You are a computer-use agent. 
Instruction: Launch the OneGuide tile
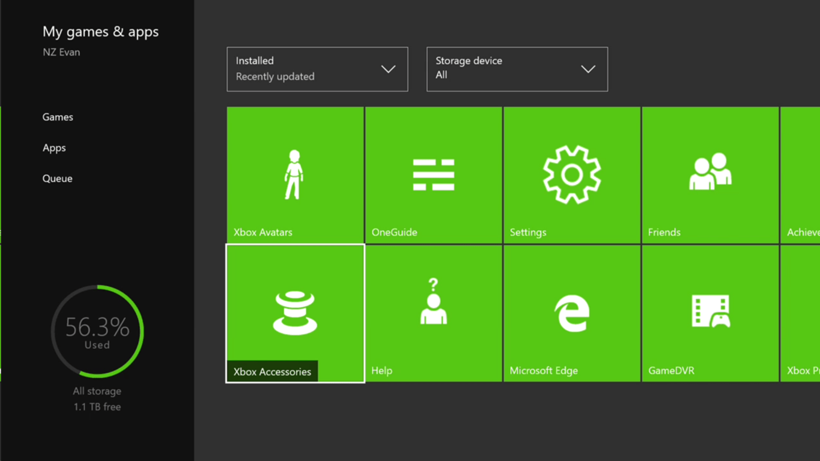(433, 175)
